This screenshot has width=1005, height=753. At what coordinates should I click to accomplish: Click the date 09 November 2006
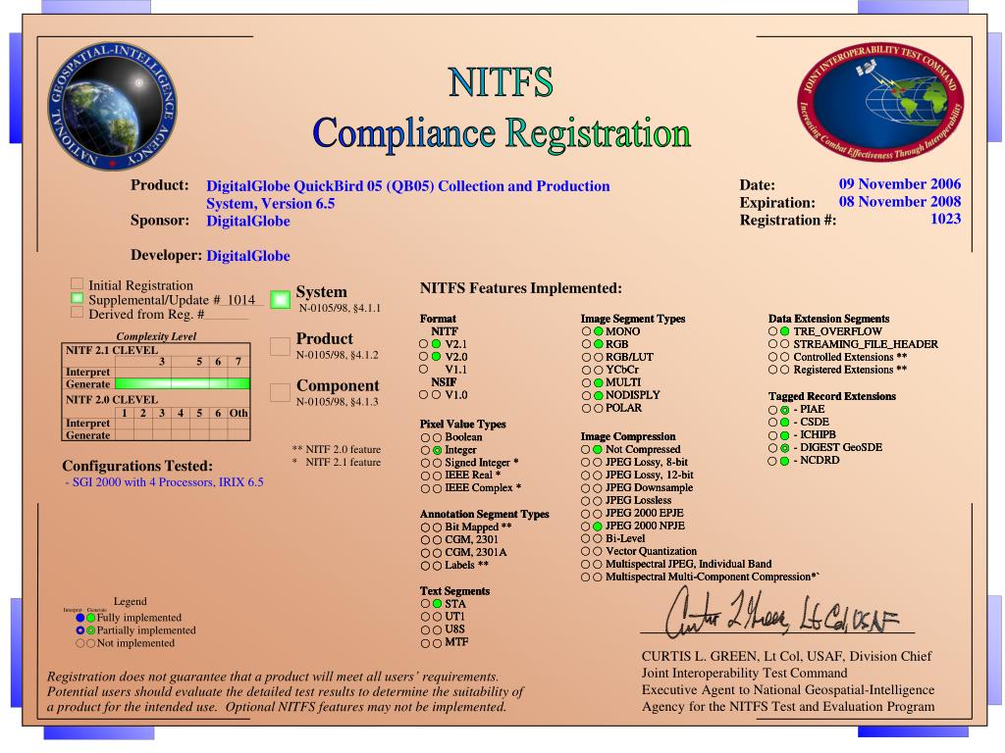coord(900,184)
